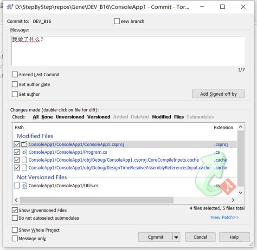The width and height of the screenshot is (257, 250).
Task: Click the CoreCompileInputs.cache file icon
Action: 24,160
